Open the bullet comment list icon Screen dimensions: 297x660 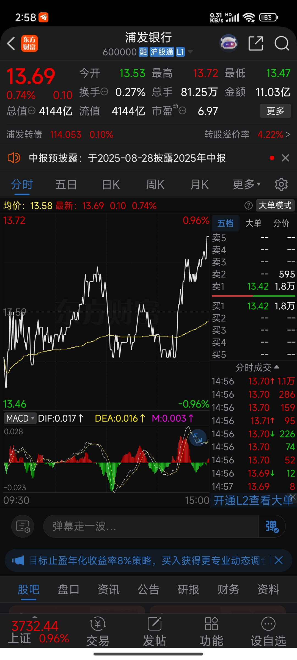pyautogui.click(x=23, y=526)
